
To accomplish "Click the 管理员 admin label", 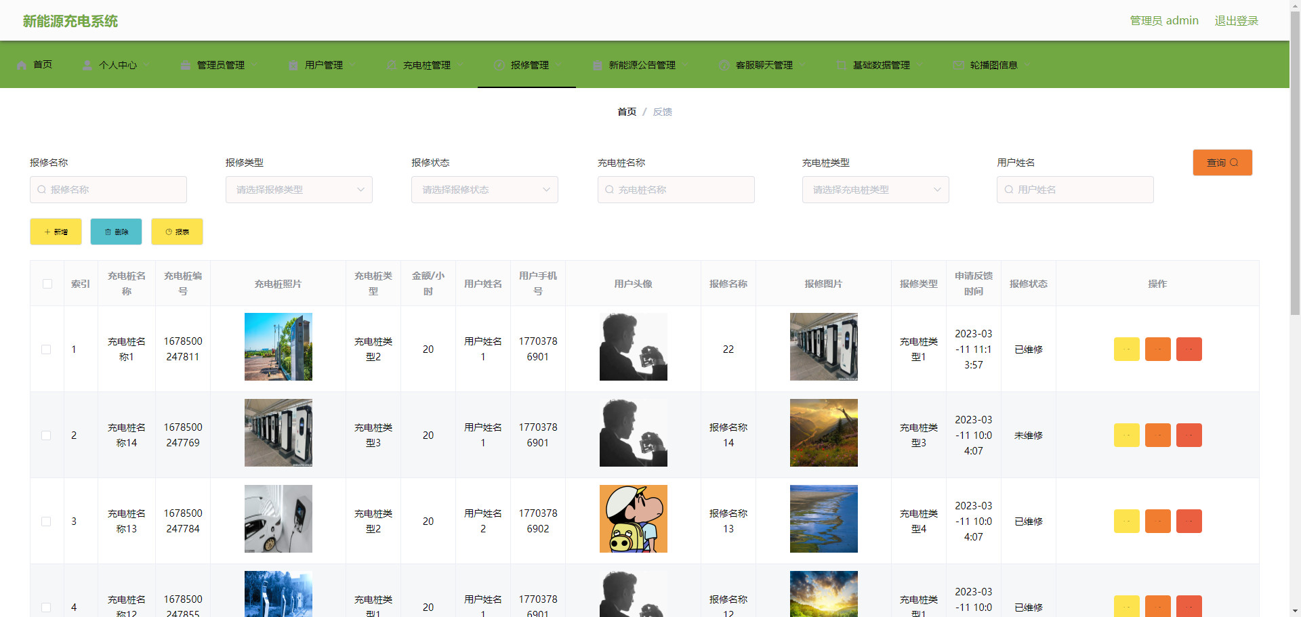I will pyautogui.click(x=1164, y=21).
